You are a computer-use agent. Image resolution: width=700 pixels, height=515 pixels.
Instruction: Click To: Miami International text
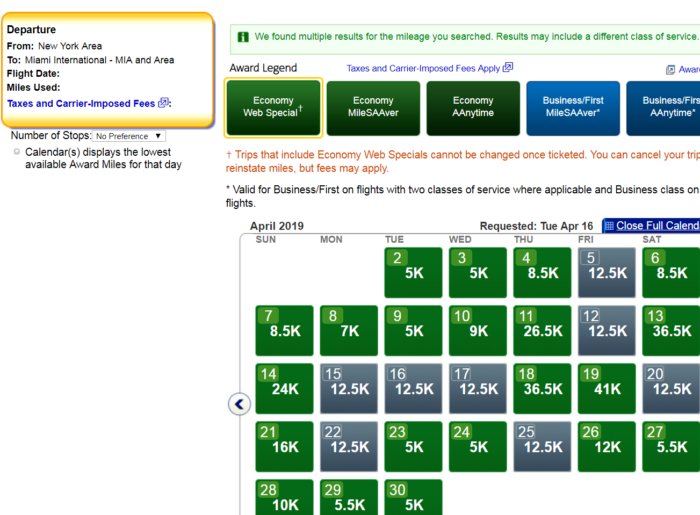click(x=90, y=60)
